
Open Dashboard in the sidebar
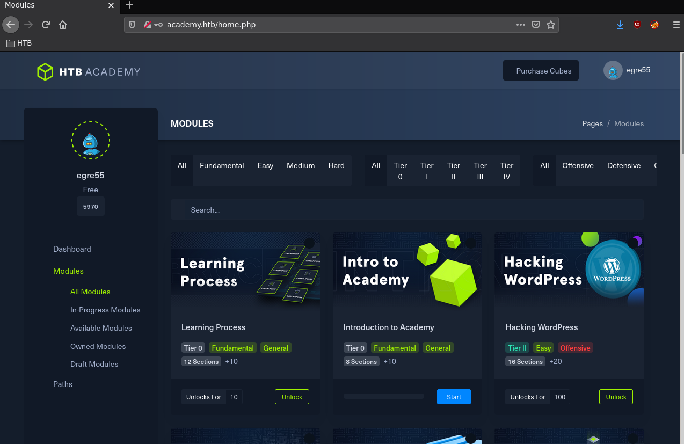(x=72, y=249)
